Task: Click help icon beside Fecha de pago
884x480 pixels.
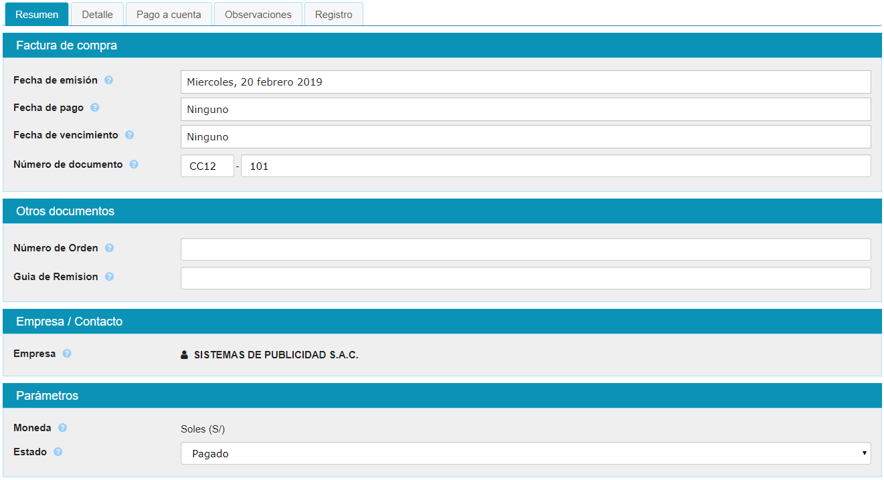Action: (95, 108)
